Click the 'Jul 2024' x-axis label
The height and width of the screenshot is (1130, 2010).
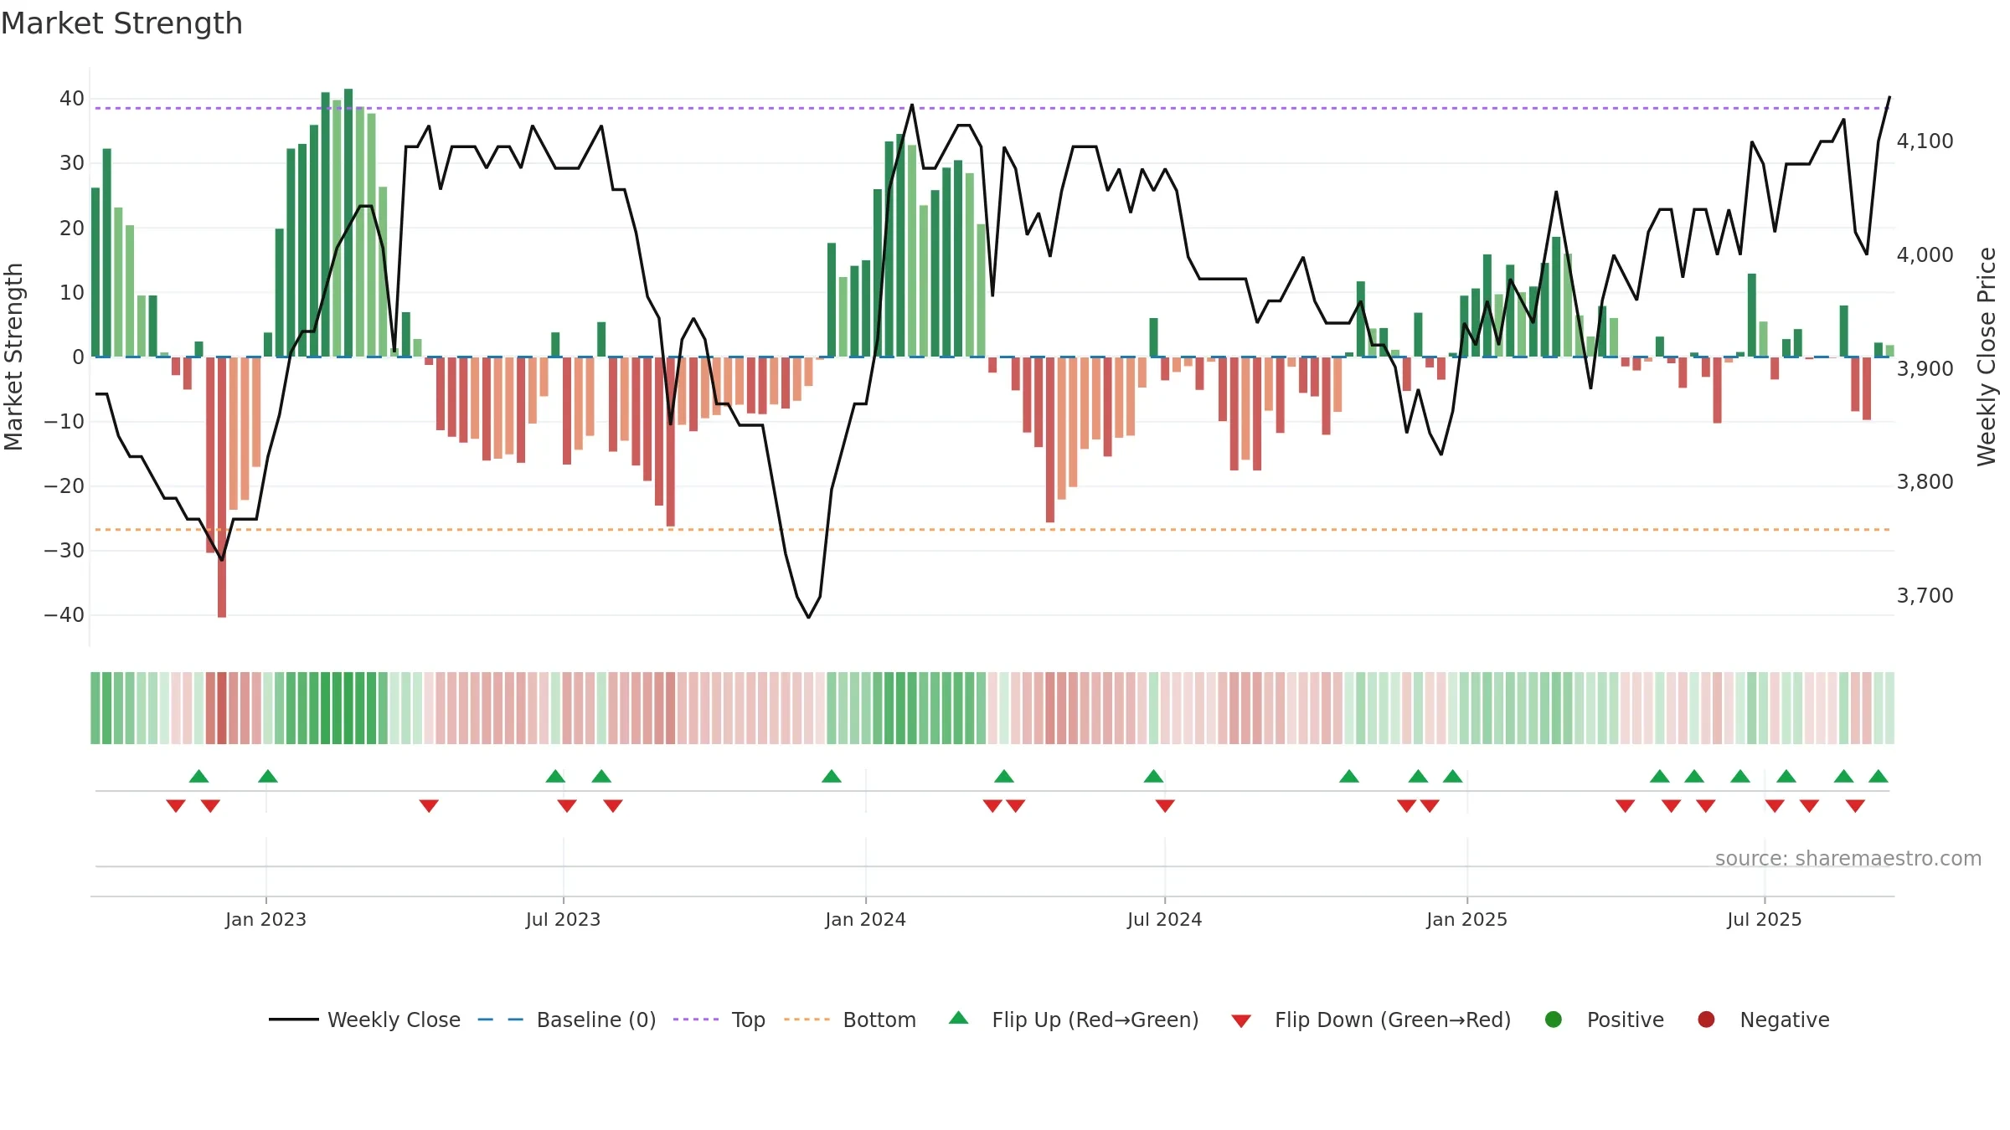click(1164, 919)
